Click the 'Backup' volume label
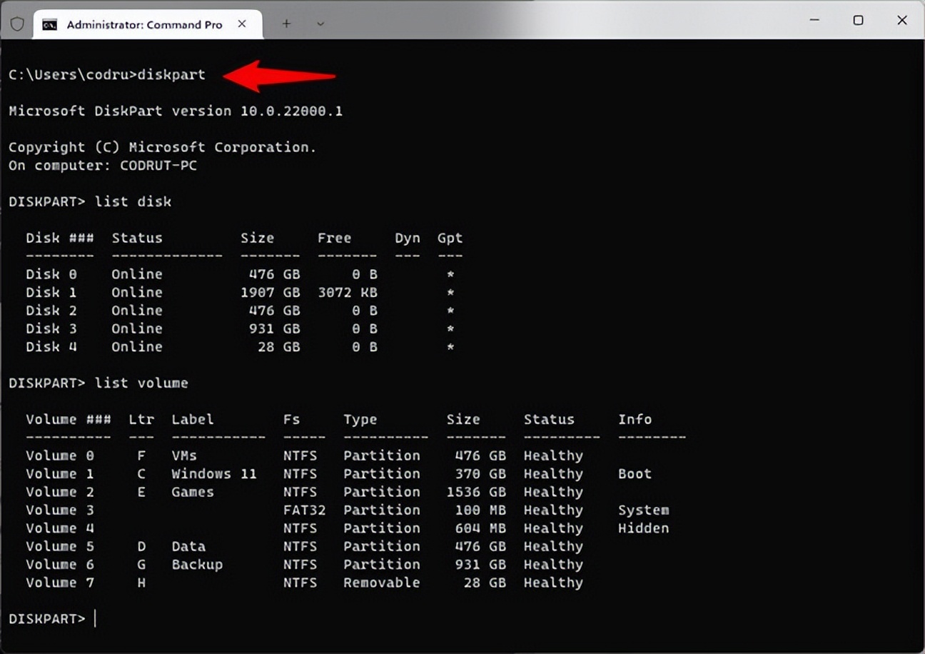The width and height of the screenshot is (925, 654). 197,565
